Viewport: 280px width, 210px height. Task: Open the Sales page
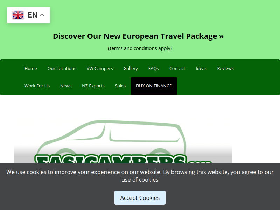coord(120,86)
